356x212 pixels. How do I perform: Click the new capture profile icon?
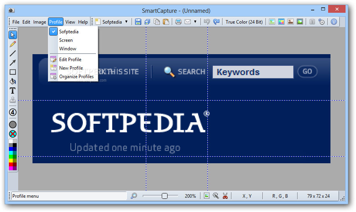point(98,22)
